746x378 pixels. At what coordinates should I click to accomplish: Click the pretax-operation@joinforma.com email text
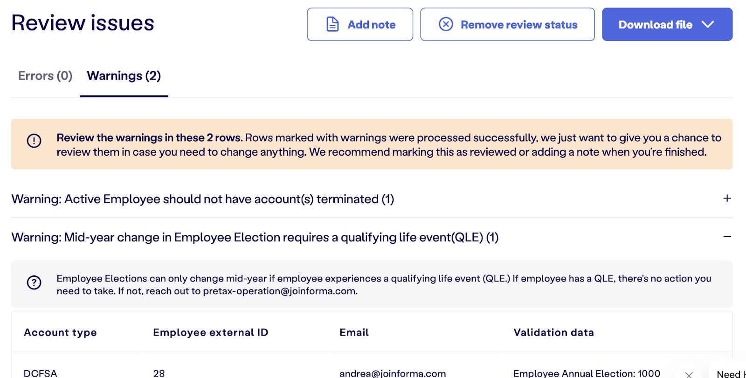point(279,291)
